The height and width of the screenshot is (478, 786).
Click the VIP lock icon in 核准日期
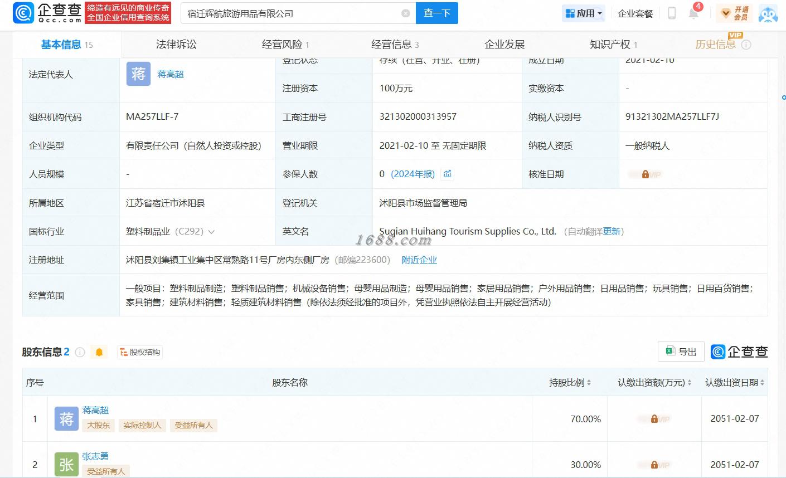[645, 174]
